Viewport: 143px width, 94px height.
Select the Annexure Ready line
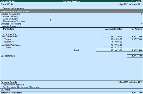(11, 16)
